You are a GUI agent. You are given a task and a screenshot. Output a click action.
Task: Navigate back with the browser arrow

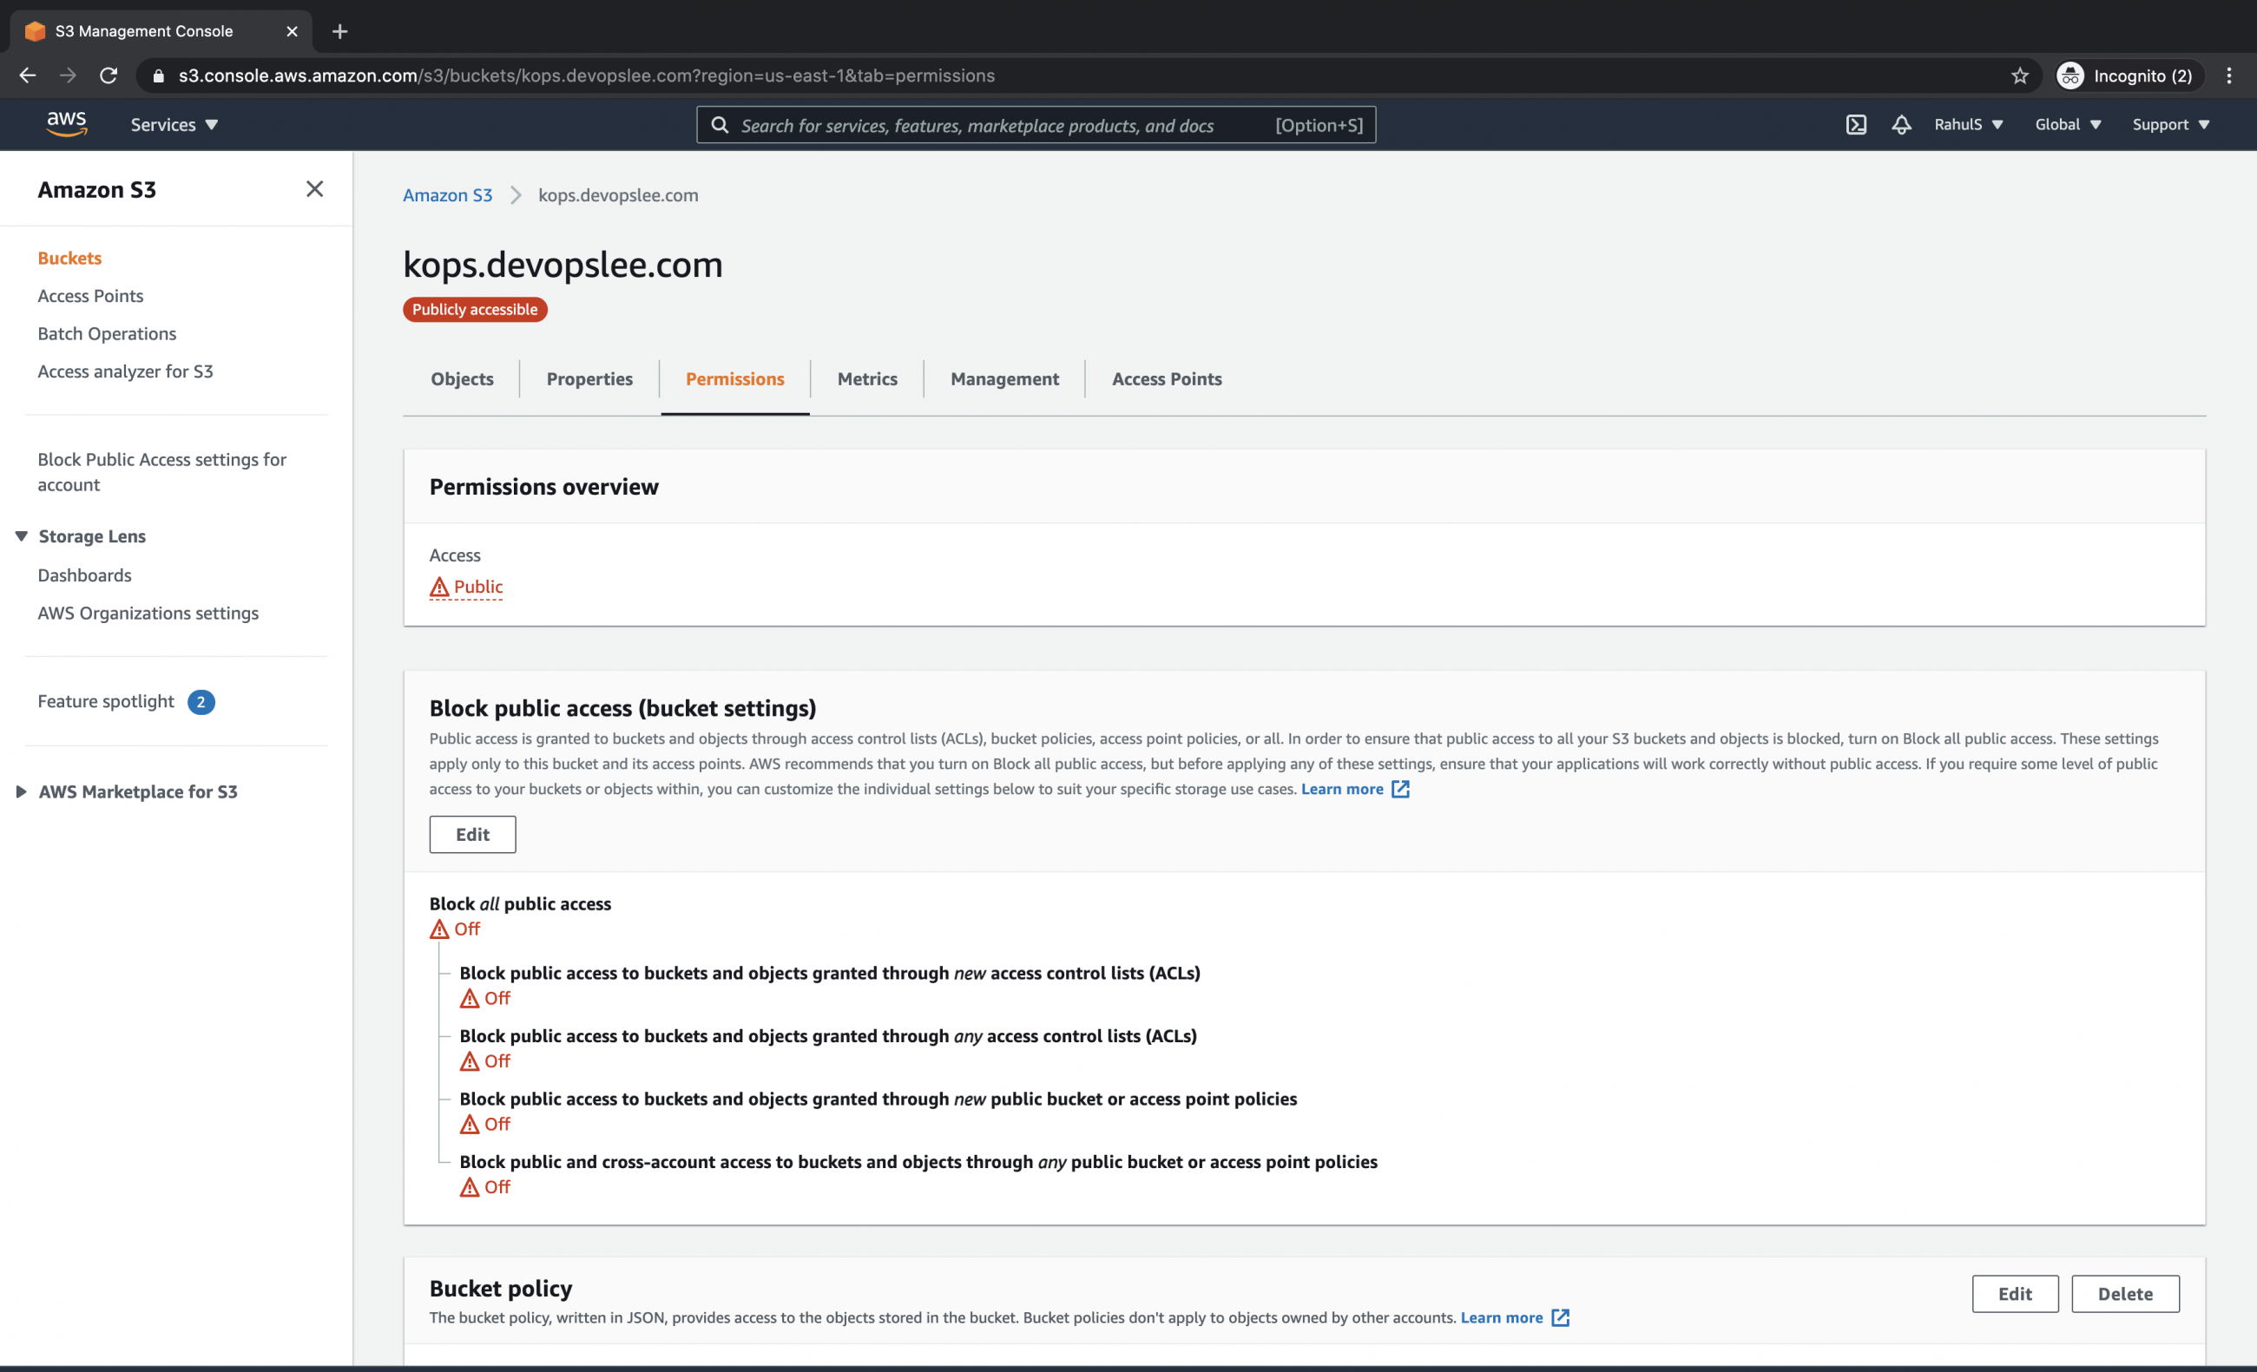27,75
